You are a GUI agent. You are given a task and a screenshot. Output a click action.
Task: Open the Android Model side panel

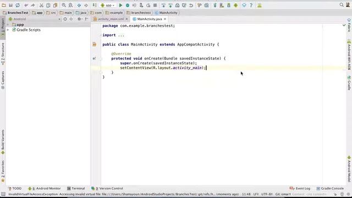pos(349,169)
